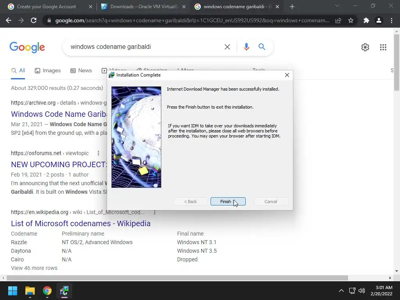Select the All results tab
Screen dimensions: 400x300
18,71
